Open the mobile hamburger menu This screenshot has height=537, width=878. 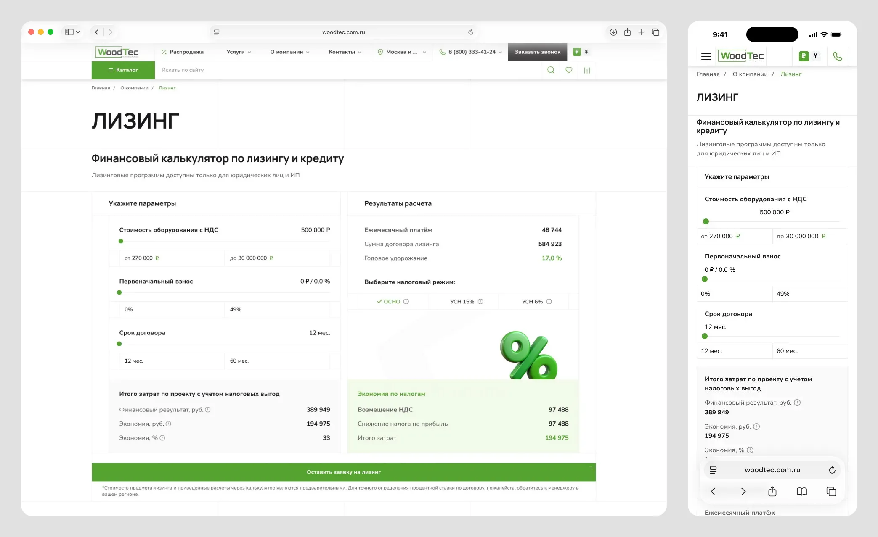706,56
